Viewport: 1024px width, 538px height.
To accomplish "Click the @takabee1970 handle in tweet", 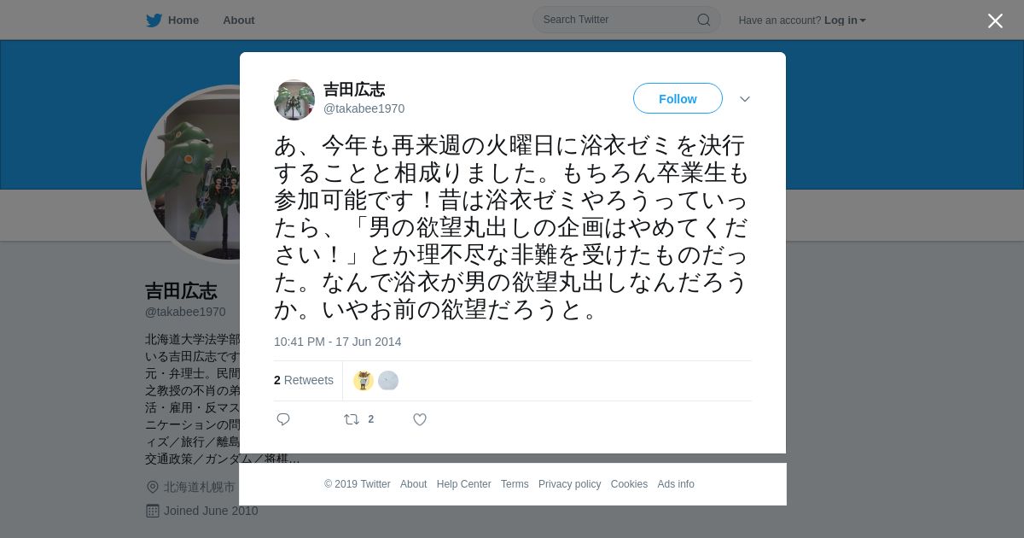I will point(364,108).
